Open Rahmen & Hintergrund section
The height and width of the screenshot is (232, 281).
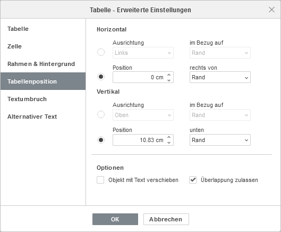pyautogui.click(x=43, y=64)
